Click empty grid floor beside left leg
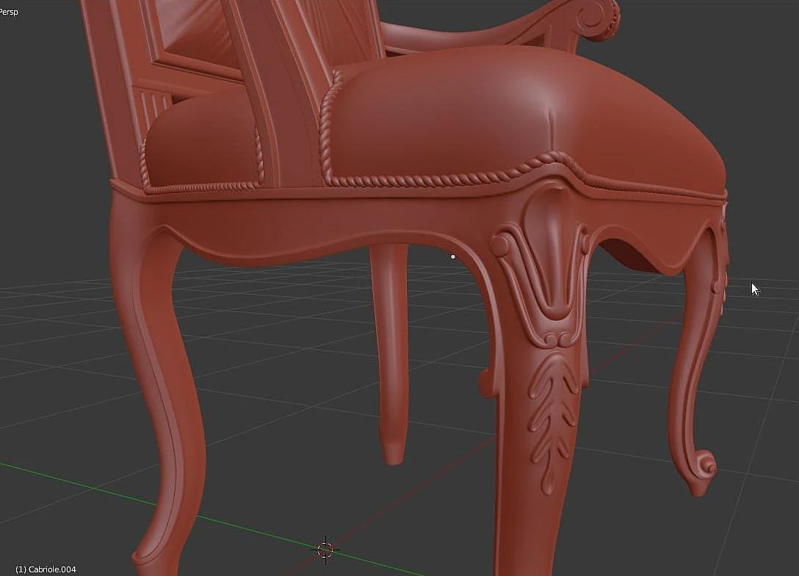The image size is (799, 576). pyautogui.click(x=56, y=357)
